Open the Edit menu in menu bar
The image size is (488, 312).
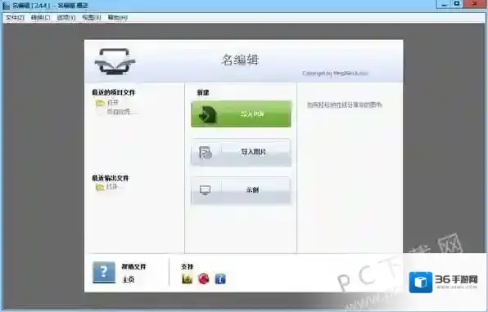40,17
